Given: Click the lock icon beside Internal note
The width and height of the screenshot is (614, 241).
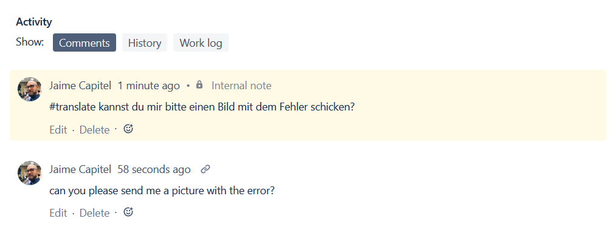Looking at the screenshot, I should point(199,84).
